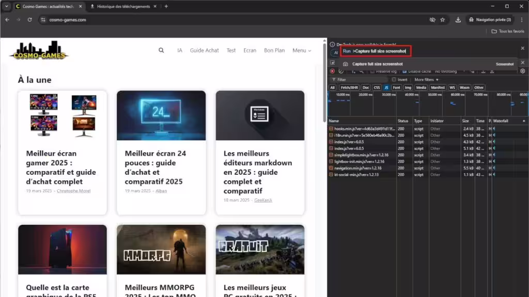This screenshot has height=297, width=529.
Task: Click the import HAR upload icon
Action: point(484,71)
